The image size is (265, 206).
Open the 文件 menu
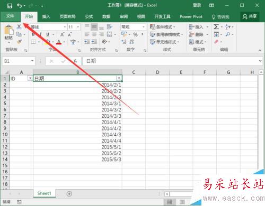tap(10, 16)
